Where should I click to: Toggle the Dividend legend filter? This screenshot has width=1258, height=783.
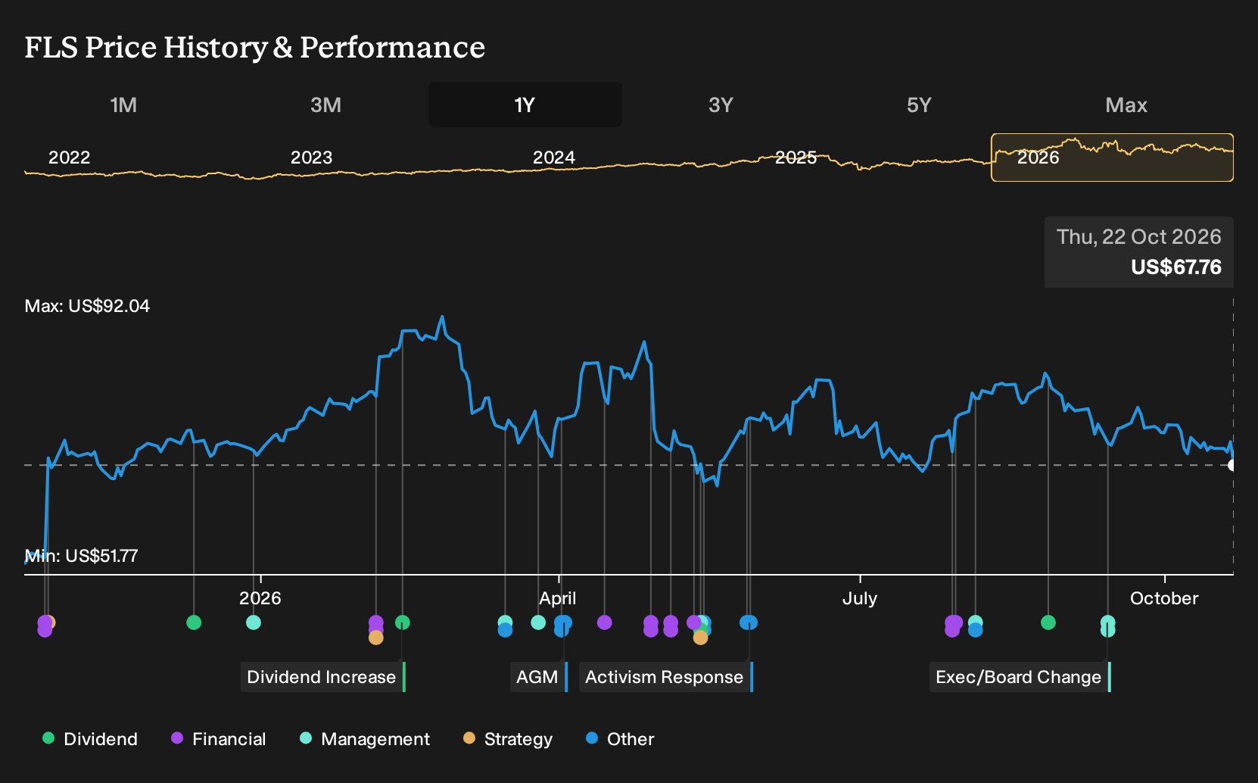pyautogui.click(x=90, y=739)
